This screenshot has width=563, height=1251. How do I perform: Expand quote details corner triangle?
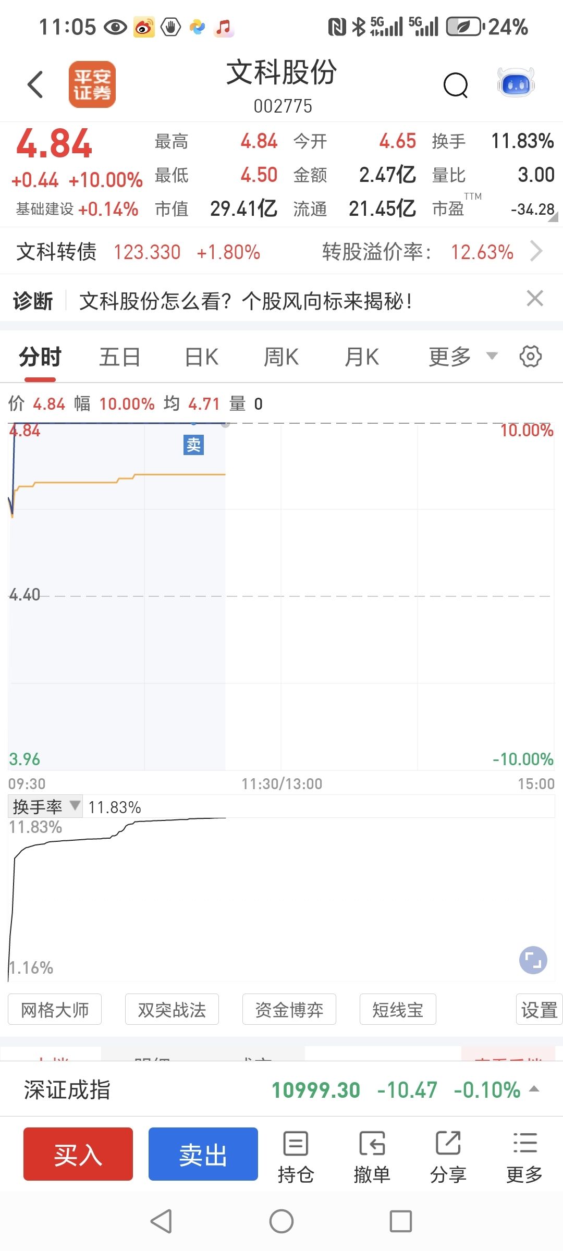click(x=553, y=217)
